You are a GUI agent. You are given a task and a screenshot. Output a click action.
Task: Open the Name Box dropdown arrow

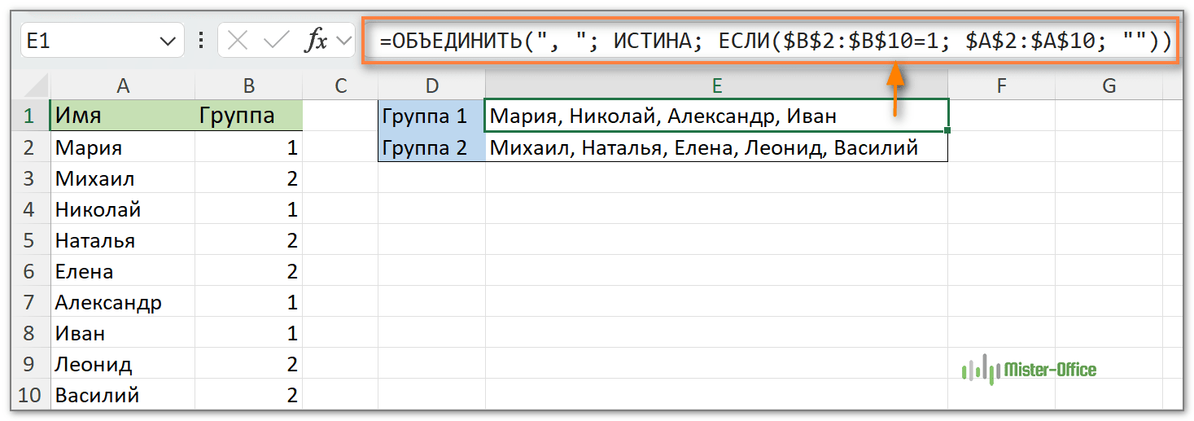click(x=168, y=42)
